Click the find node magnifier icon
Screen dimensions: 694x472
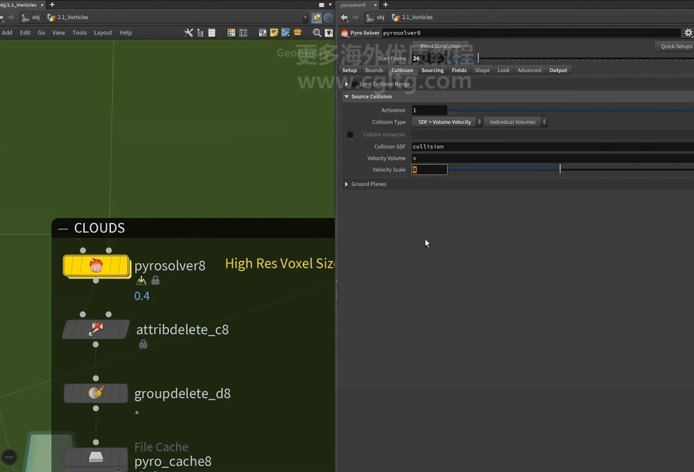pos(316,33)
